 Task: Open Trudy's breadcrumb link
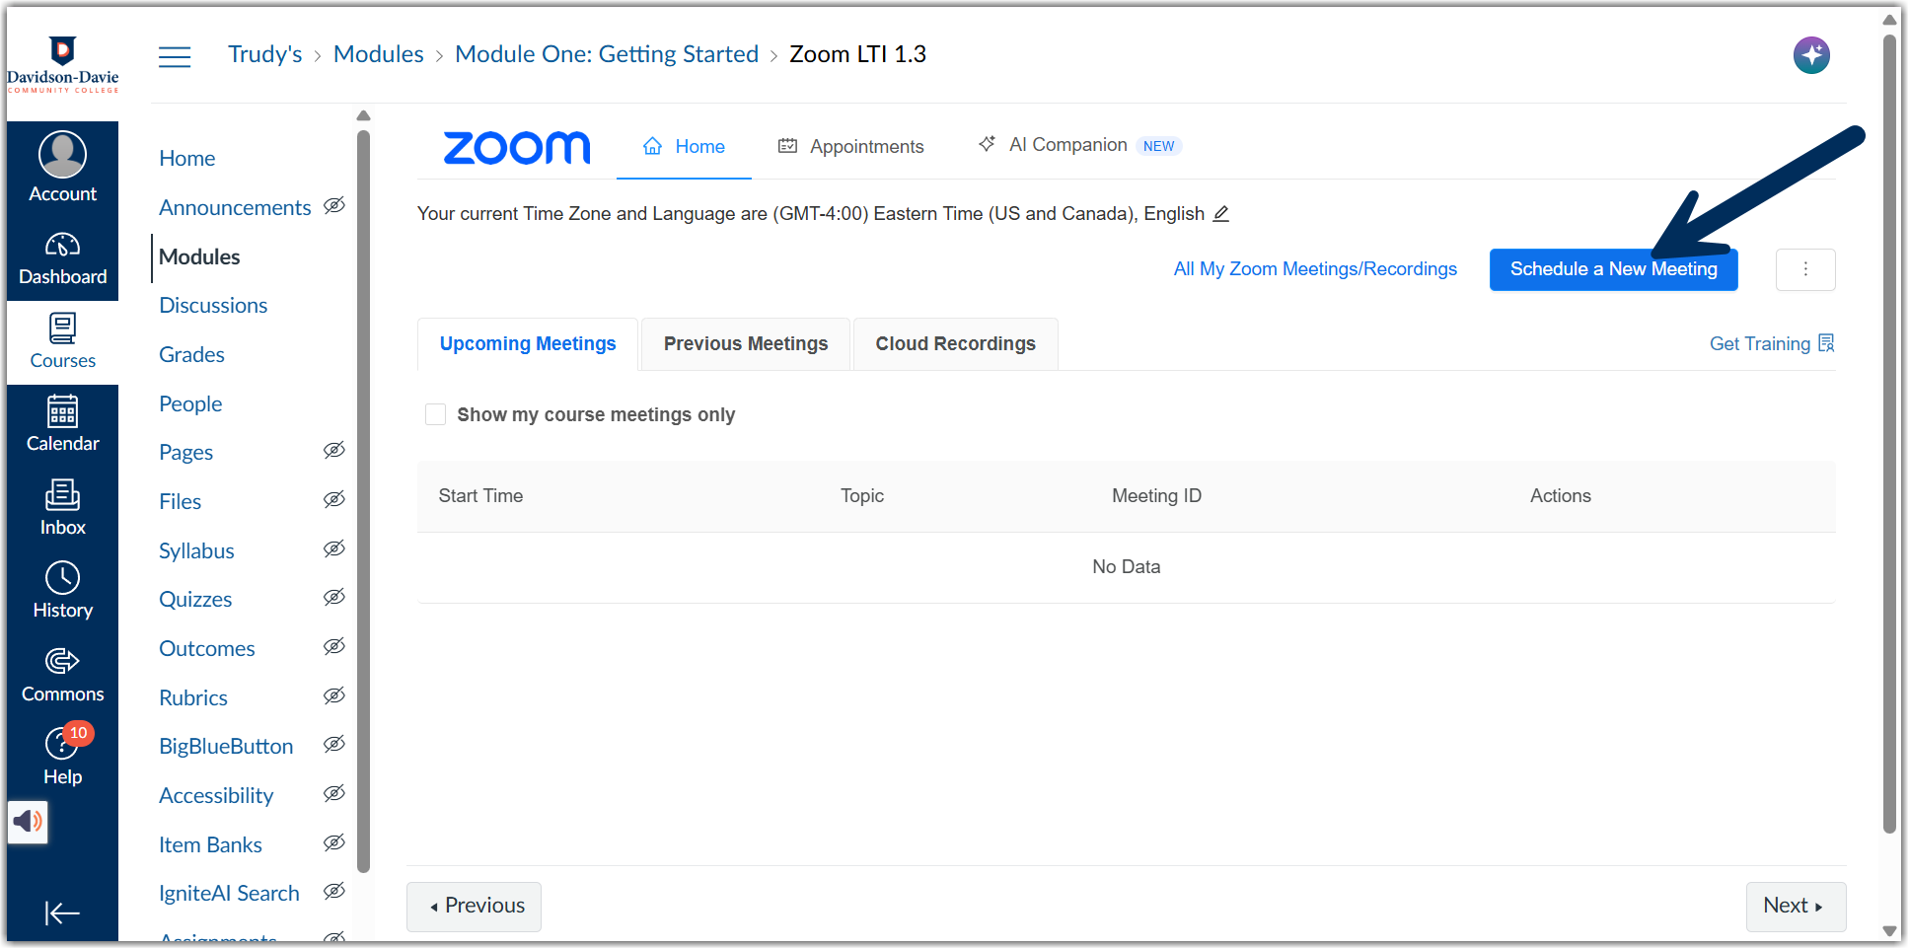(x=264, y=54)
